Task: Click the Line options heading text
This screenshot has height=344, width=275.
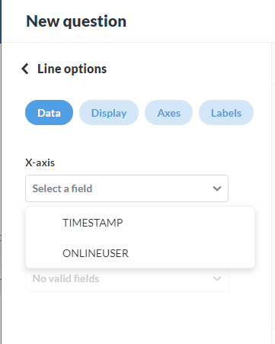Action: [72, 69]
